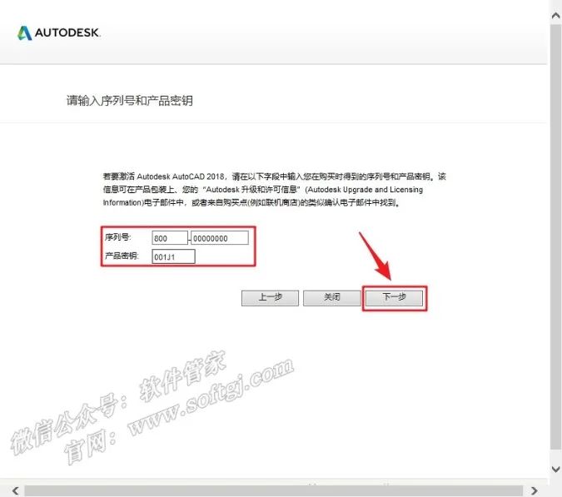Click the activation instructions paragraph text
The height and width of the screenshot is (497, 562).
tap(275, 189)
